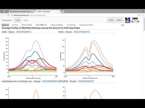Screen dimensions: 145x108
Task: Click the address bar URL field
Action: pos(75,15)
